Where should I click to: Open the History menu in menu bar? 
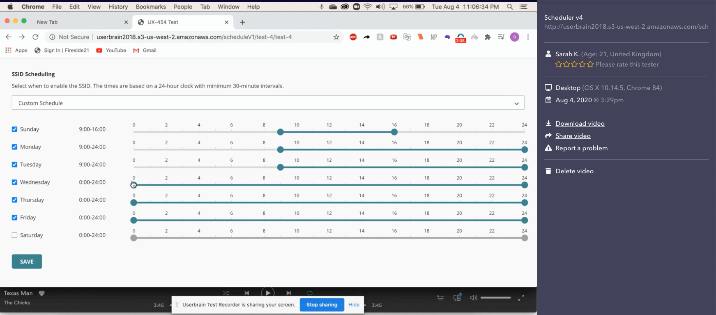coord(118,7)
